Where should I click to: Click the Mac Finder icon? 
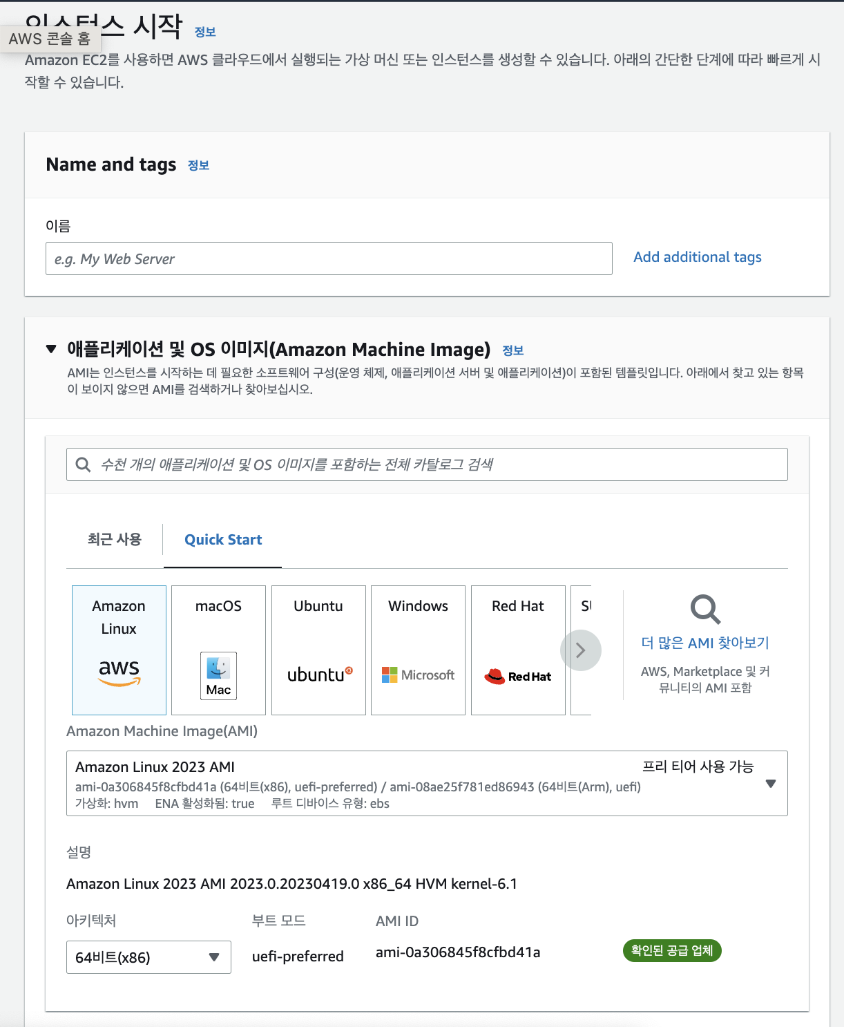[218, 676]
